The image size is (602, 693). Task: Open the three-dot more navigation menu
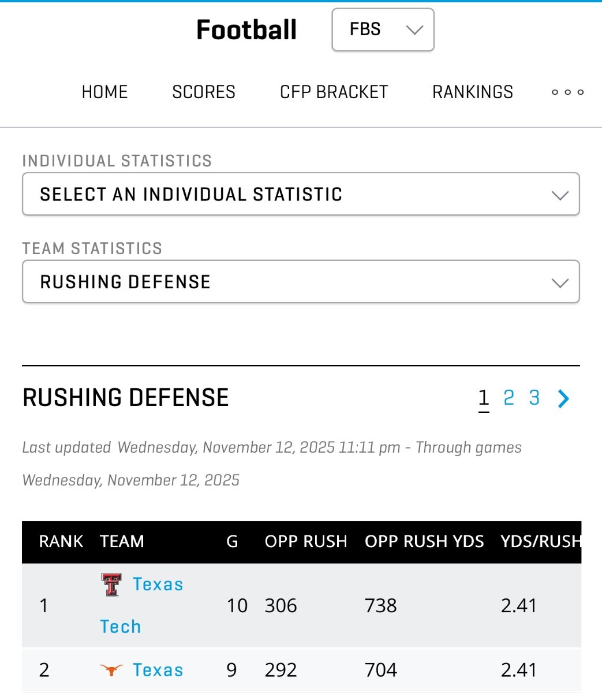(567, 92)
